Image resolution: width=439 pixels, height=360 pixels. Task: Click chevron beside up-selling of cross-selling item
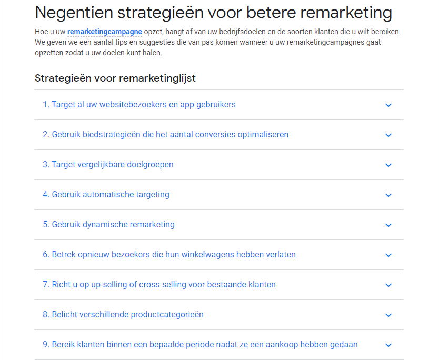coord(388,285)
